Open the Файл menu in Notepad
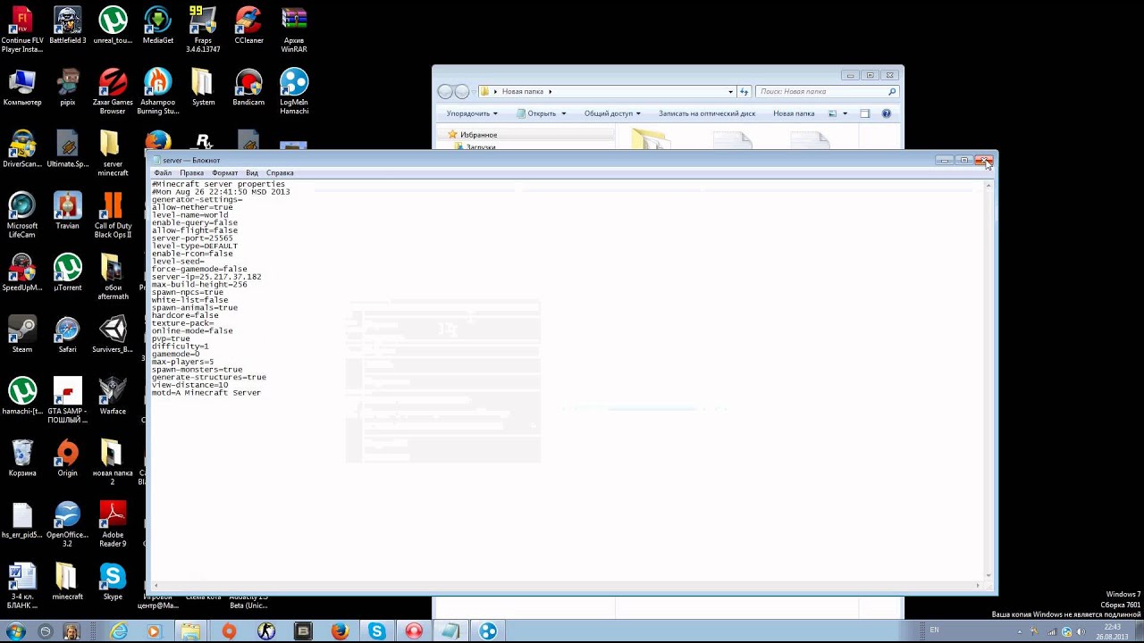1144x643 pixels. coord(163,172)
